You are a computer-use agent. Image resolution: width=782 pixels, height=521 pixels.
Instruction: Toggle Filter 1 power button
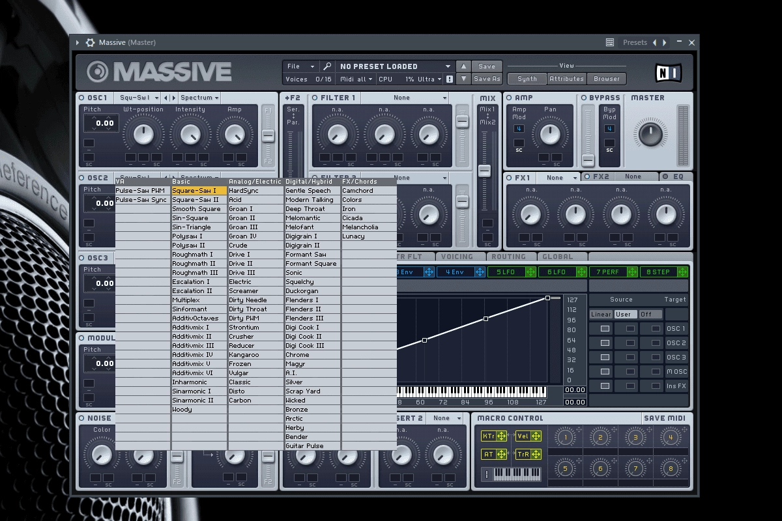[x=315, y=98]
